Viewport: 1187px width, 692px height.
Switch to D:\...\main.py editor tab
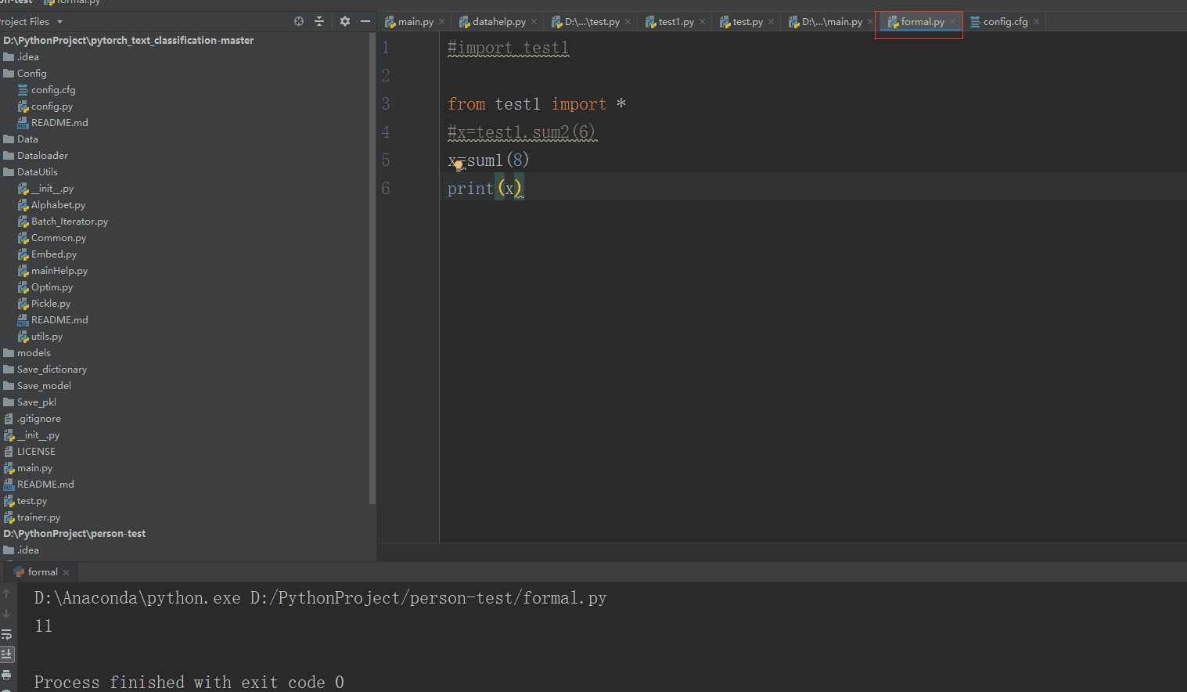(x=832, y=22)
